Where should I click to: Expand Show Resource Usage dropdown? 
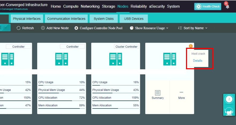coord(149,28)
